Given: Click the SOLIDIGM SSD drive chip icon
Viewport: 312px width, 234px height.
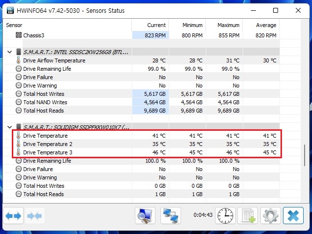Looking at the screenshot, I should [19, 126].
